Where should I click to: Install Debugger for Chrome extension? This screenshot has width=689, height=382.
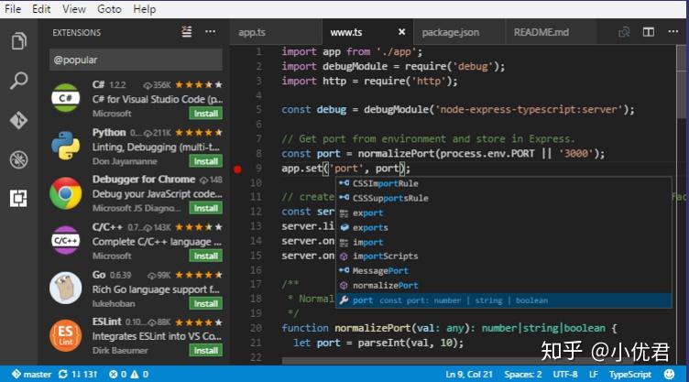tap(205, 208)
